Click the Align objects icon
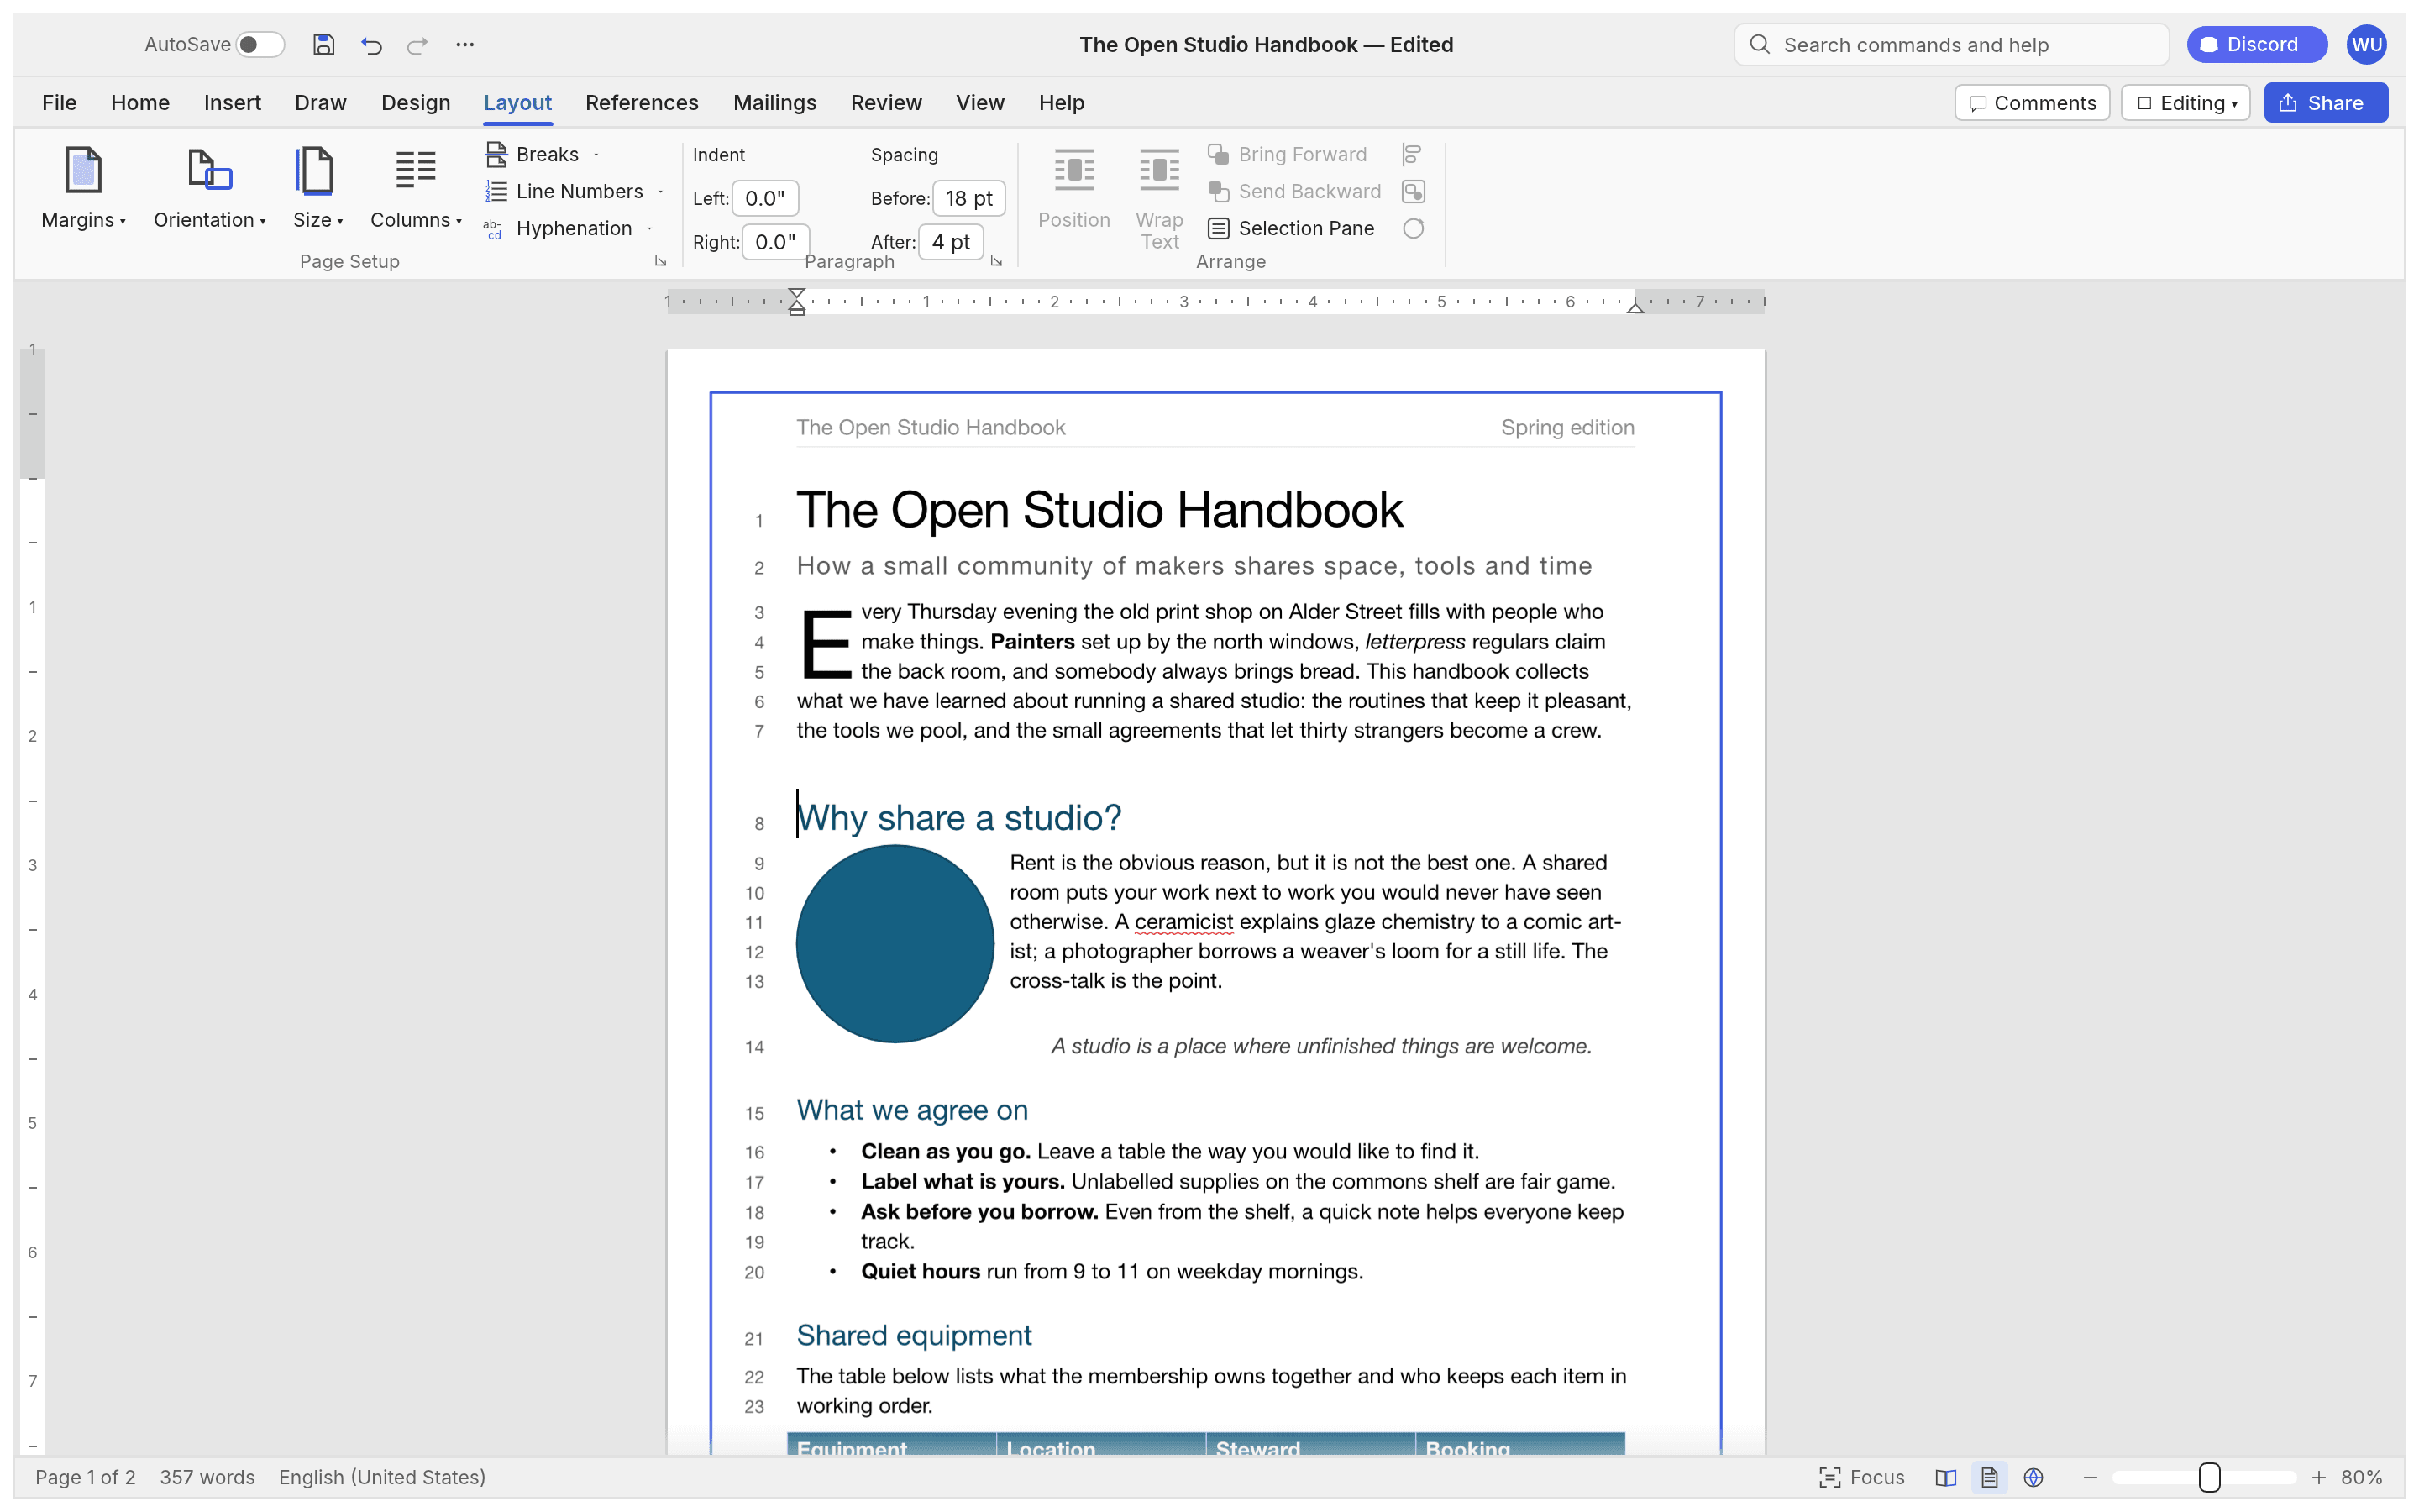Viewport: 2419px width, 1512px height. point(1413,154)
